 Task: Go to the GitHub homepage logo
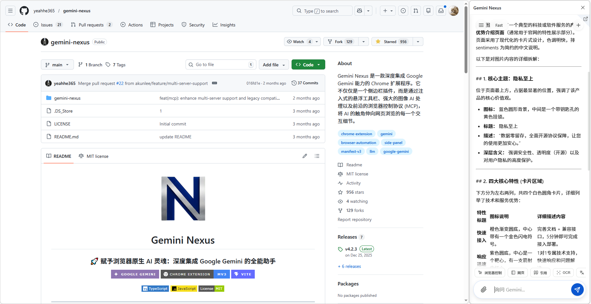[24, 11]
